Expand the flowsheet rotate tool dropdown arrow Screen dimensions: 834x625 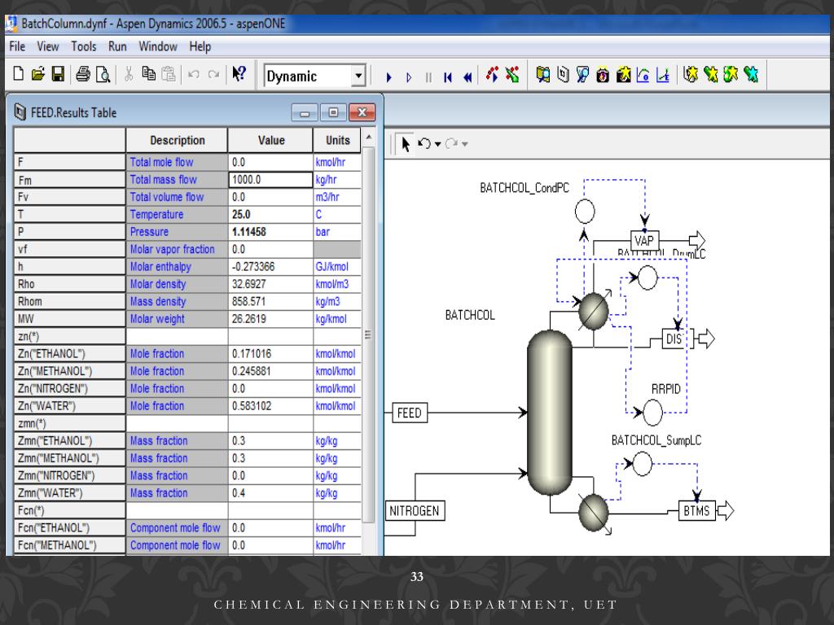pos(438,145)
